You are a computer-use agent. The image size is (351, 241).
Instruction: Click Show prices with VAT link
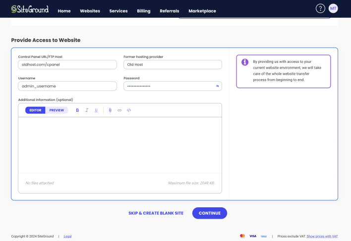click(322, 237)
